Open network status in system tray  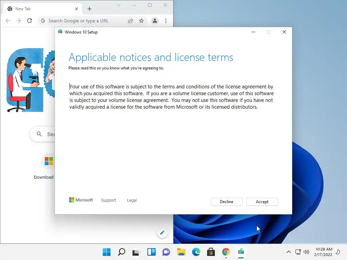(298, 252)
